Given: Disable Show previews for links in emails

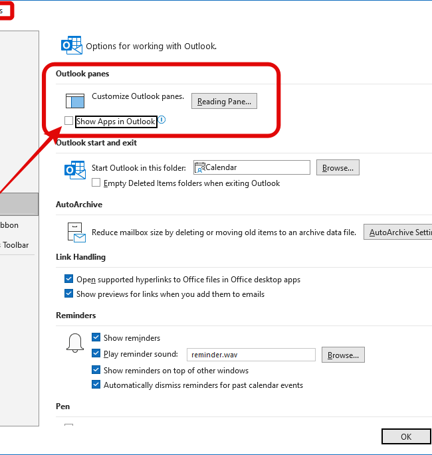Looking at the screenshot, I should [x=69, y=294].
